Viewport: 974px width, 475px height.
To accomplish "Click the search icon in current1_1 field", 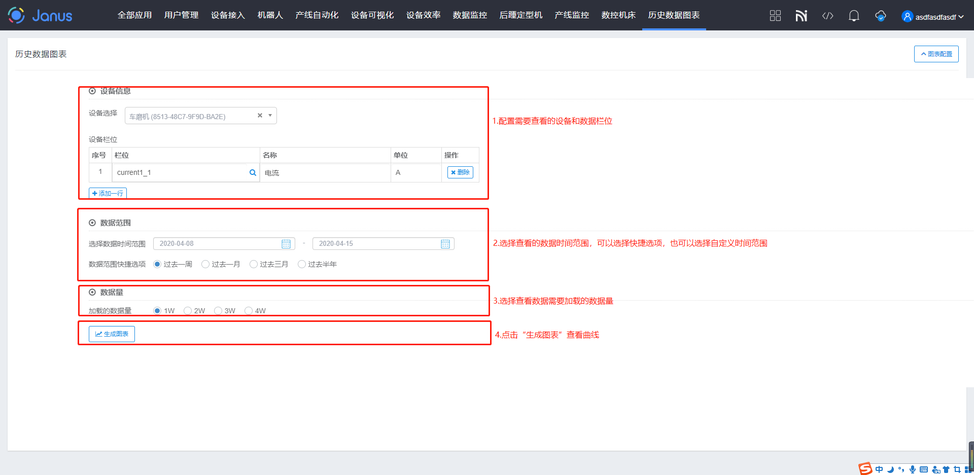I will pyautogui.click(x=253, y=172).
